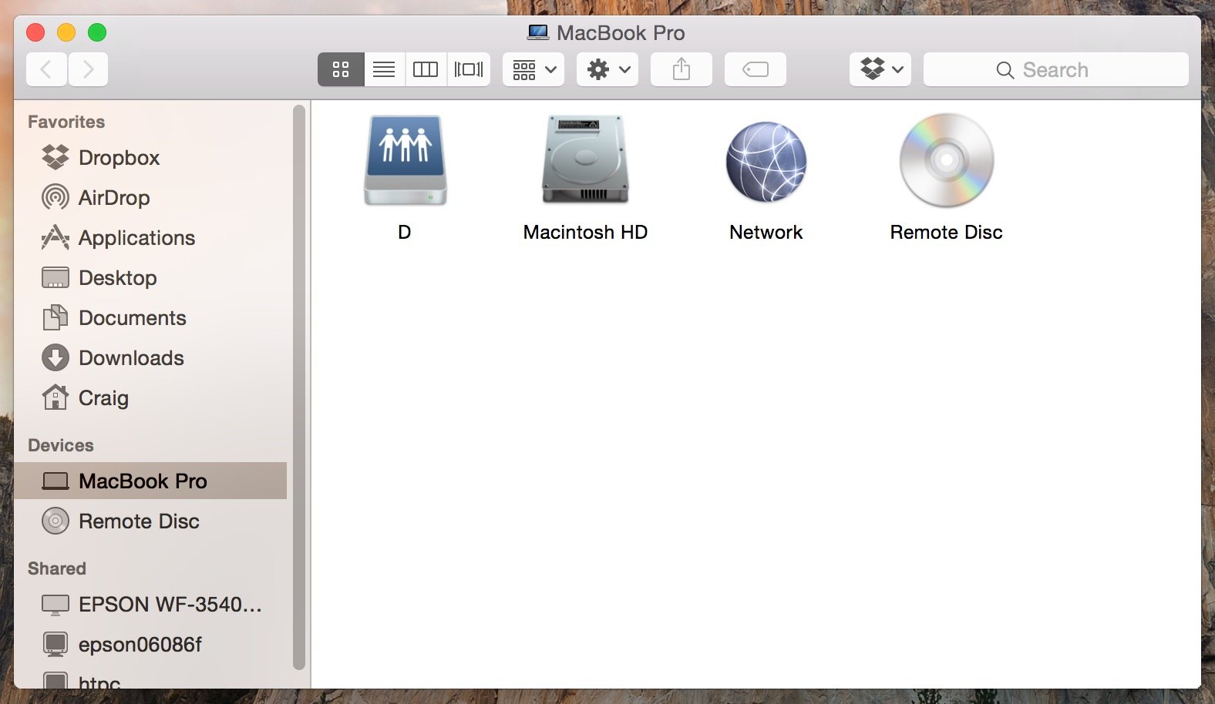1215x704 pixels.
Task: Switch to list view
Action: 384,69
